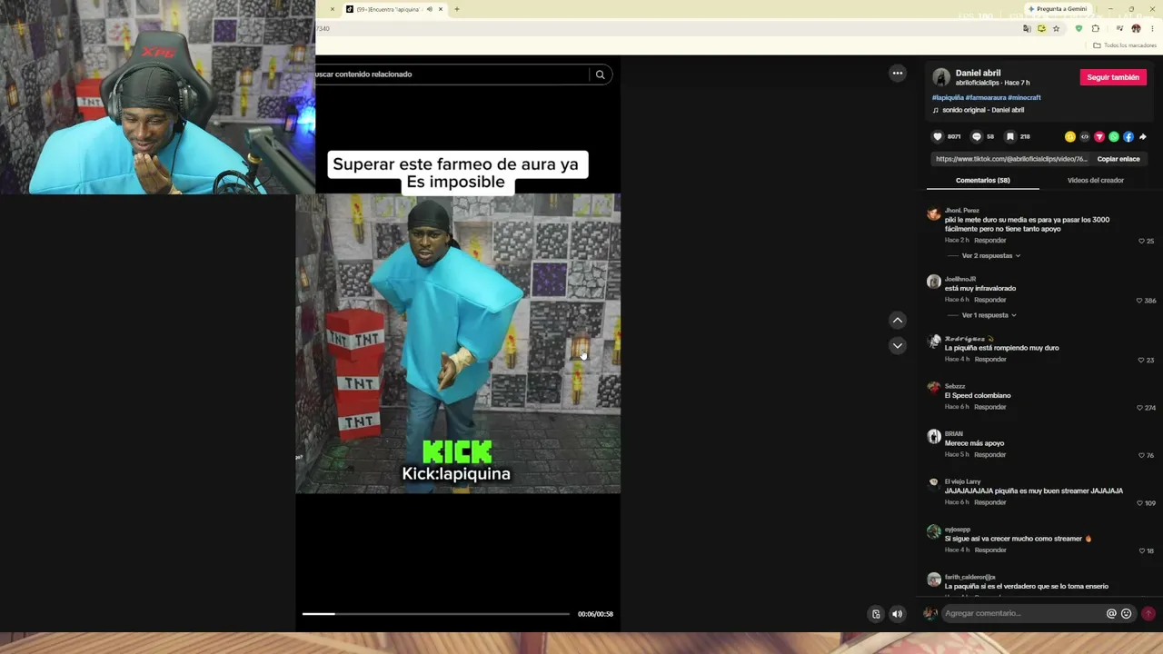Seek in the video progress bar
Image resolution: width=1163 pixels, height=654 pixels.
436,614
